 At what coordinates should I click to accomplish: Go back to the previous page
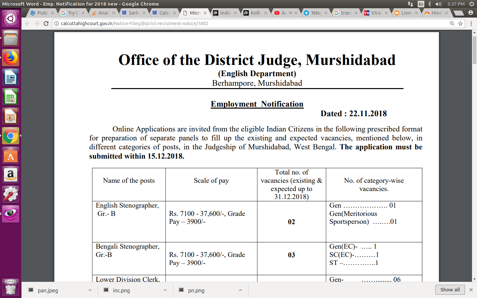pyautogui.click(x=27, y=24)
